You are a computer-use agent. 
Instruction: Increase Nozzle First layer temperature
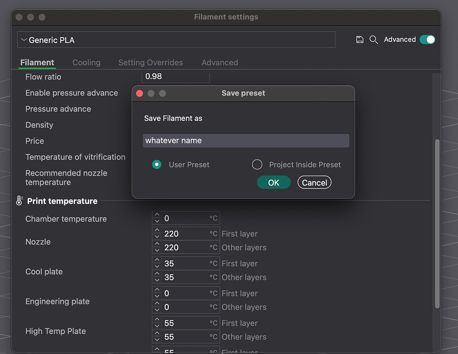pyautogui.click(x=157, y=230)
